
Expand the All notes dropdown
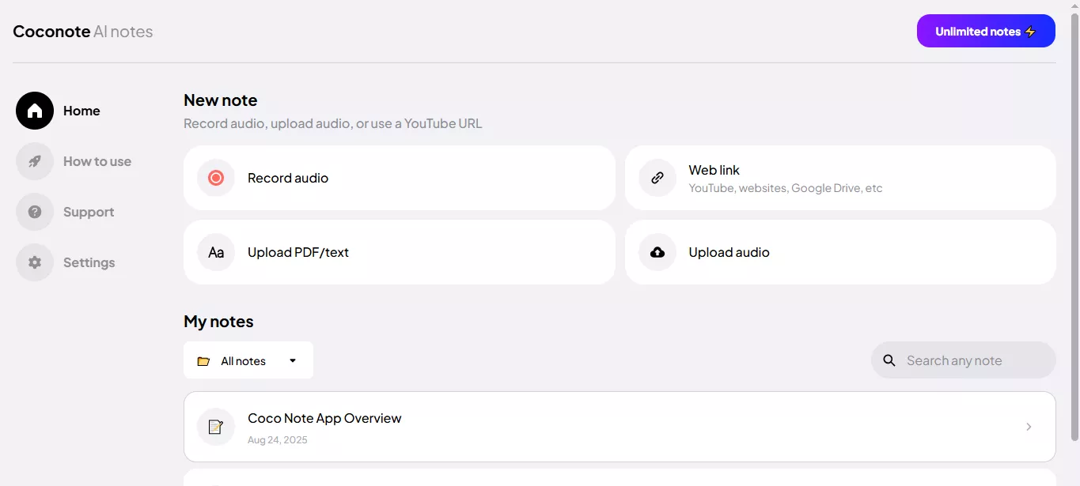292,360
